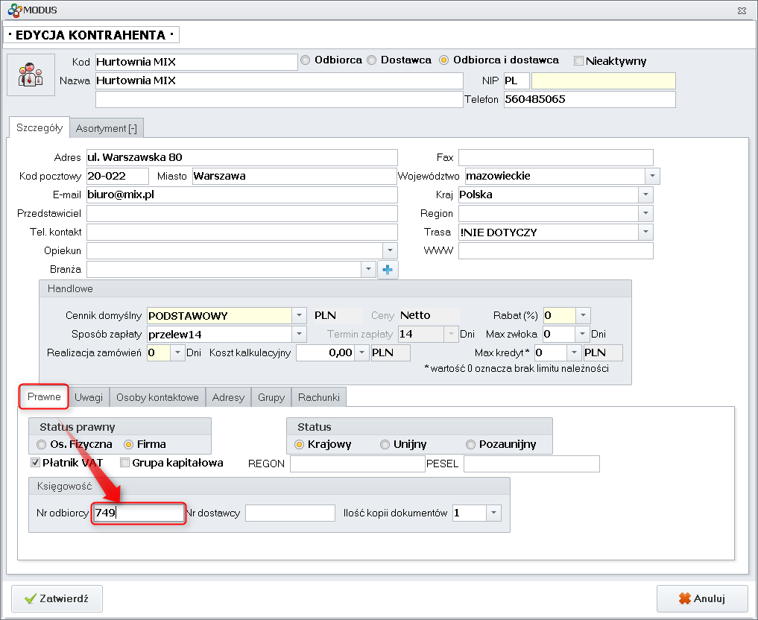Expand the Sposób zapłaty dropdown
The height and width of the screenshot is (620, 758).
tap(298, 334)
